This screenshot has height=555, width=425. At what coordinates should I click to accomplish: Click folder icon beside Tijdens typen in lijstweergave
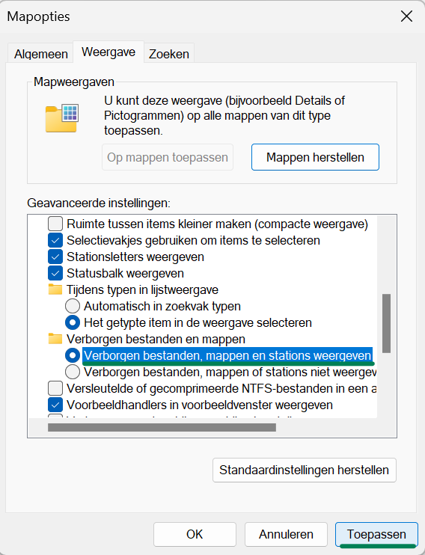point(55,289)
